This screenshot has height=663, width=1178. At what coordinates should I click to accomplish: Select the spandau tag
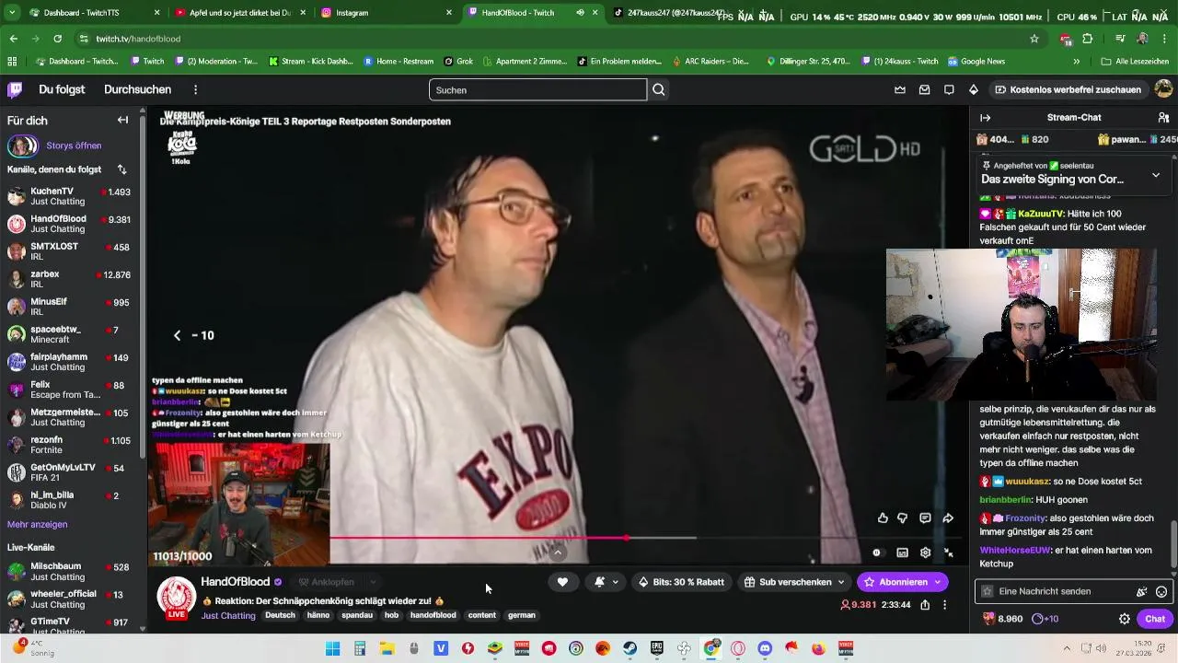(357, 615)
